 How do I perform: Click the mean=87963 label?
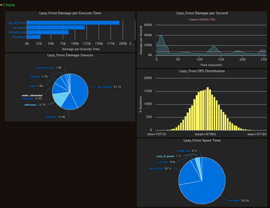pyautogui.click(x=205, y=134)
